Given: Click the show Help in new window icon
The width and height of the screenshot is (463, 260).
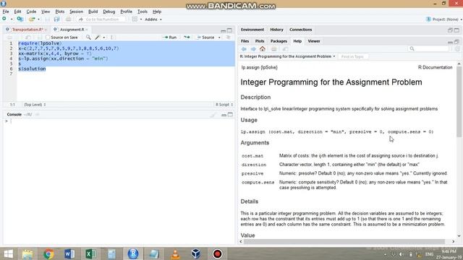Looking at the screenshot, I should 285,49.
